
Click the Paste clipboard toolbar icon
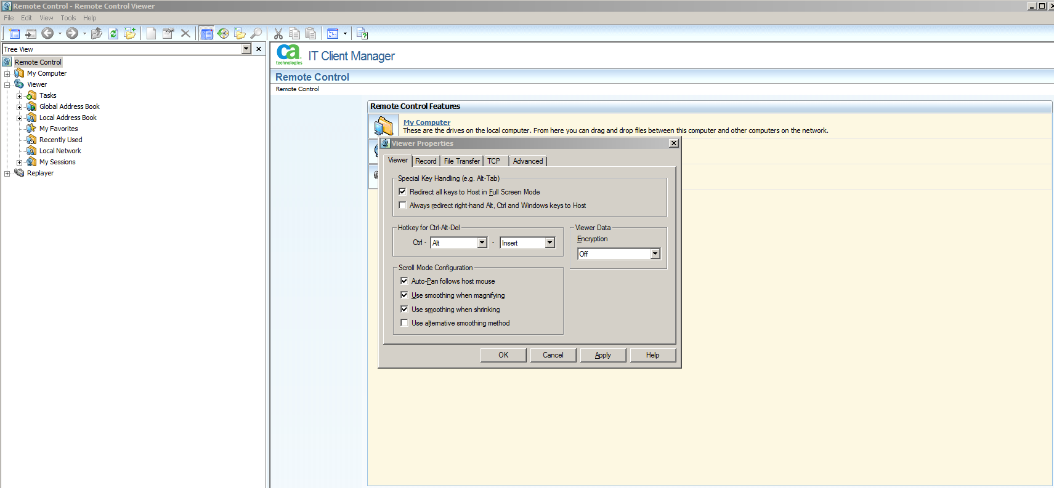pos(311,33)
